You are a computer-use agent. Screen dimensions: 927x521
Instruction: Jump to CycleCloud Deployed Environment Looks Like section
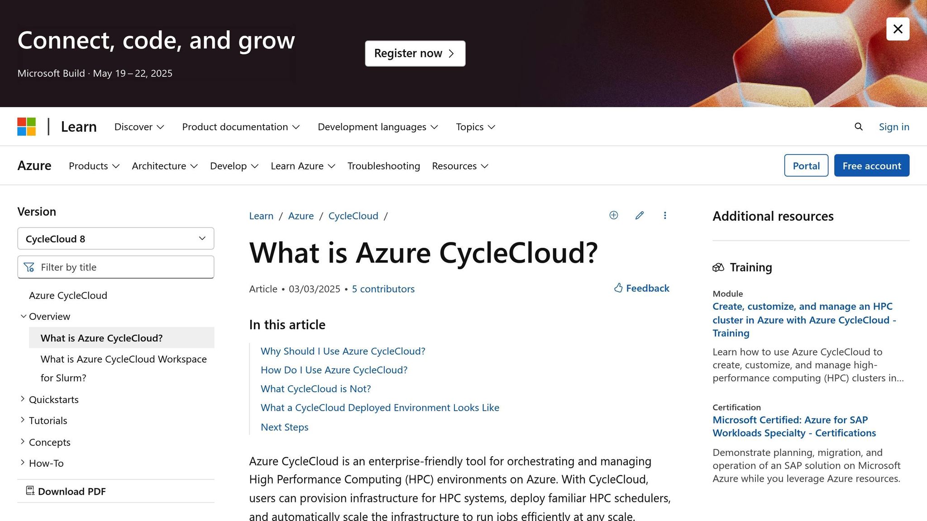(380, 407)
